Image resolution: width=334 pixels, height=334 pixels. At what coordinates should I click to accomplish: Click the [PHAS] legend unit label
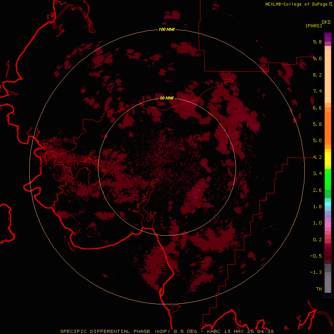coord(314,26)
